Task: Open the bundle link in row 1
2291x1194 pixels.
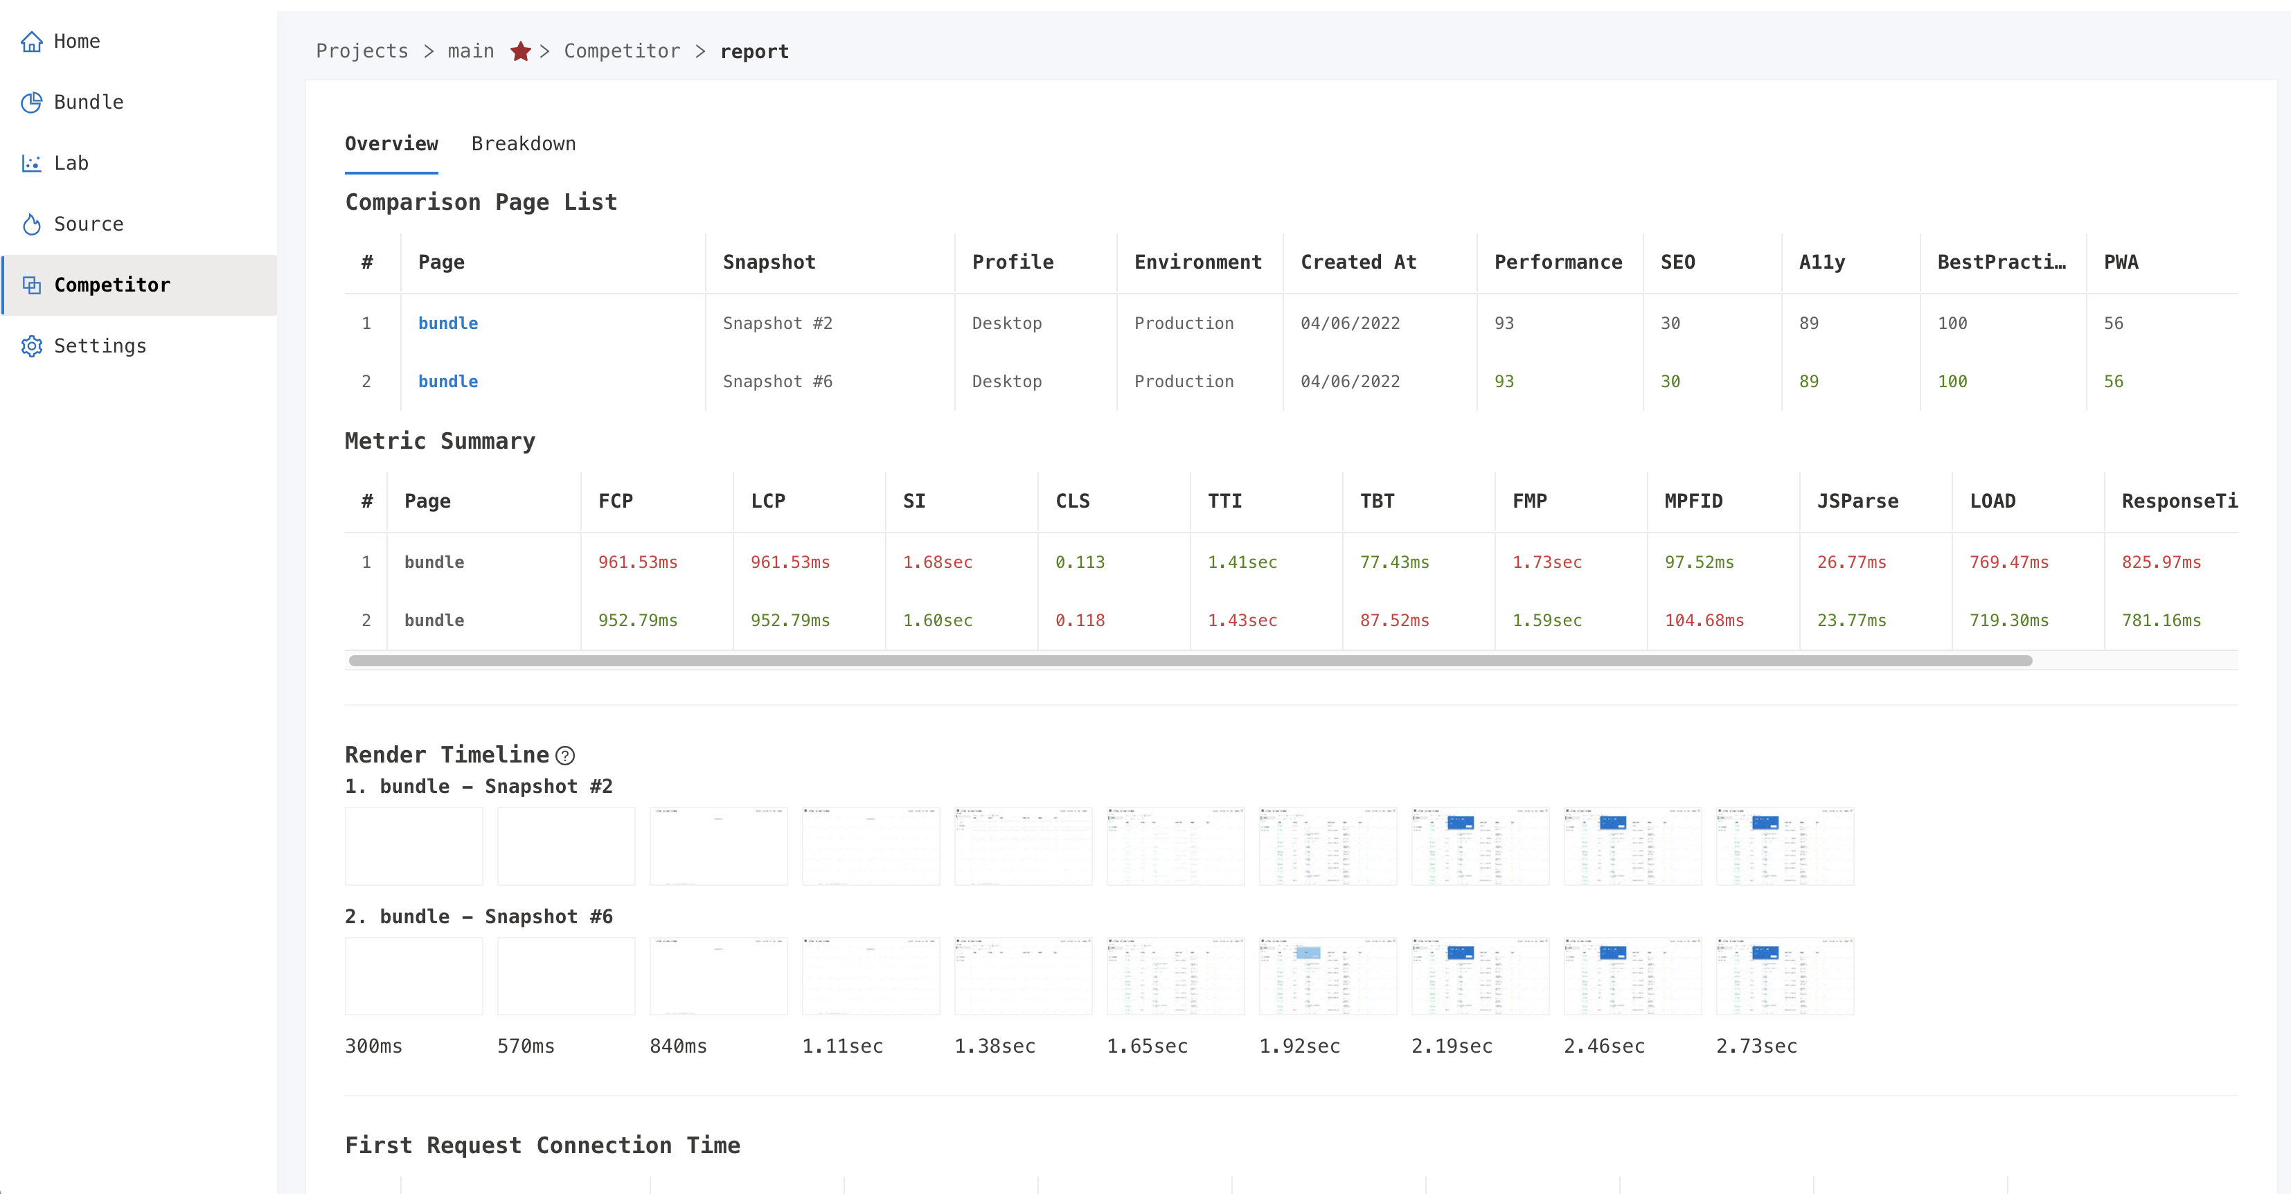Action: 449,323
